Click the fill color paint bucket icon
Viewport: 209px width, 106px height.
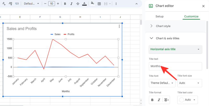pos(92,4)
